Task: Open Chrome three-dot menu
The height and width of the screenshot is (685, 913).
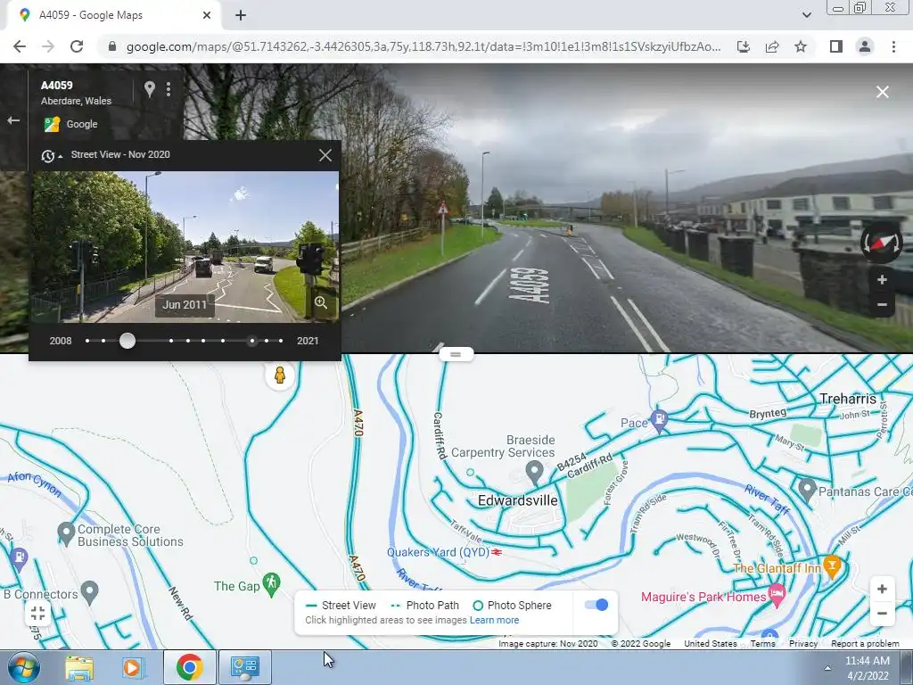Action: tap(893, 46)
